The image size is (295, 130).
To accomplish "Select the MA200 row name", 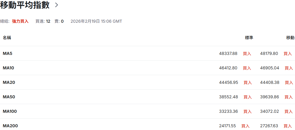I will 10,126.
